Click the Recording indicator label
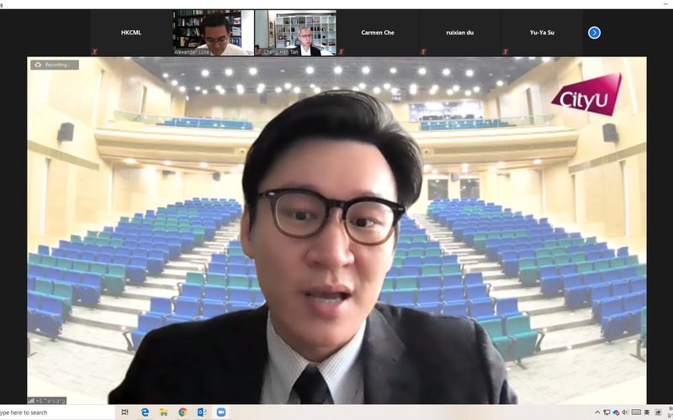This screenshot has width=673, height=420. tap(55, 65)
